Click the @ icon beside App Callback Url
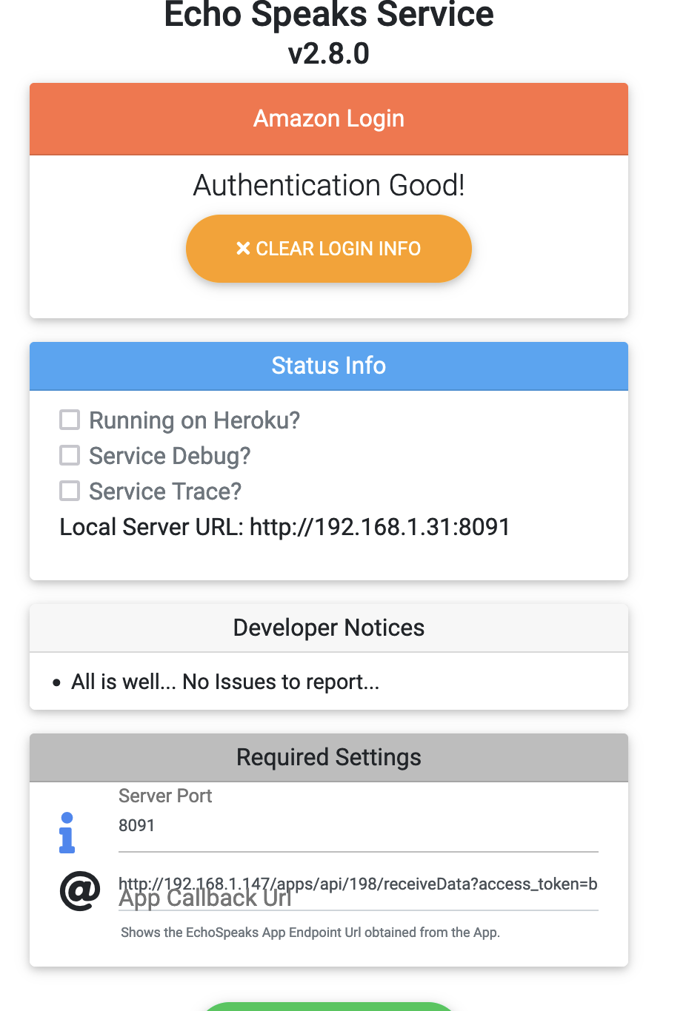The height and width of the screenshot is (1011, 686). coord(80,890)
